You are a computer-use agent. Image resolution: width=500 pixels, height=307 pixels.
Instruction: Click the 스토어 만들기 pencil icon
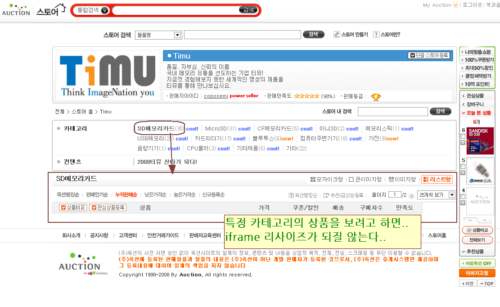(x=337, y=34)
